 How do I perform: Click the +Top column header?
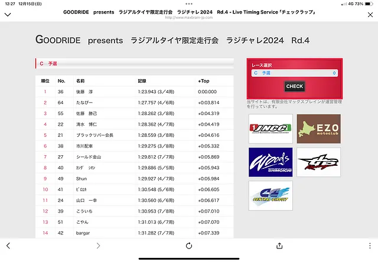pos(204,80)
